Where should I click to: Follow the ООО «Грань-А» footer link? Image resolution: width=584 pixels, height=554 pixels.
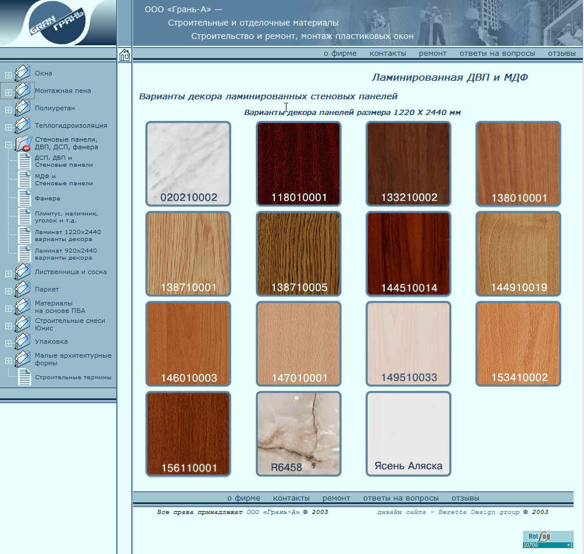[x=273, y=512]
